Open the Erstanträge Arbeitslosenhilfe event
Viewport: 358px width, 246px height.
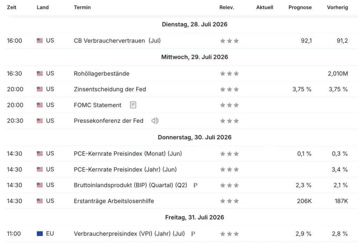[x=114, y=201]
